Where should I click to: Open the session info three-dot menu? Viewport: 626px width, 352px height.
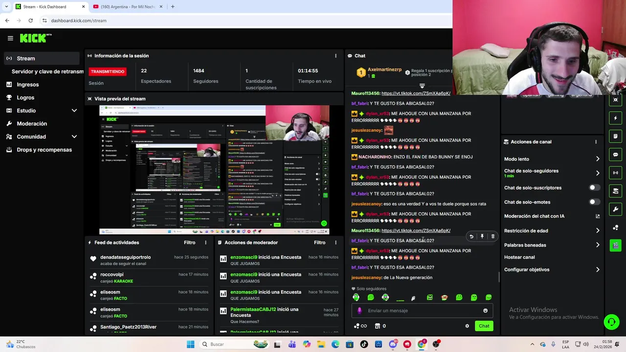point(335,56)
